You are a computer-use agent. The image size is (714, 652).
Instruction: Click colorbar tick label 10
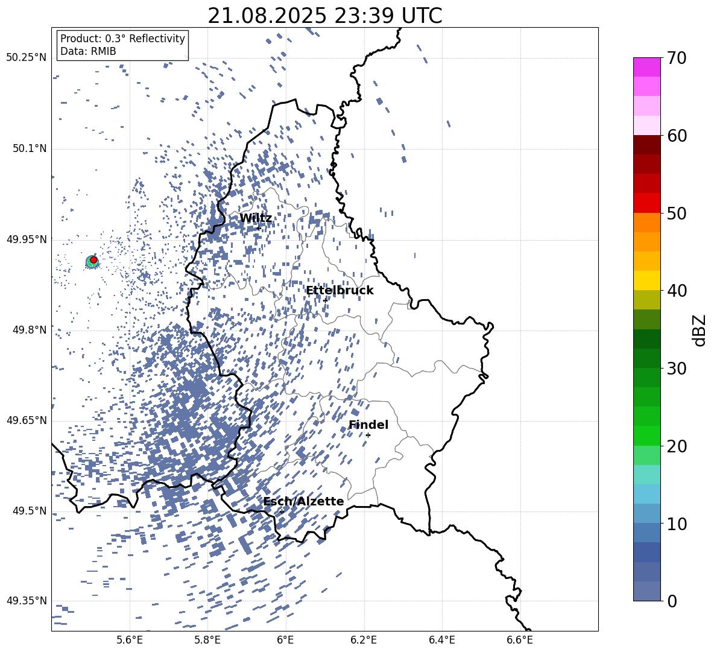(x=677, y=524)
